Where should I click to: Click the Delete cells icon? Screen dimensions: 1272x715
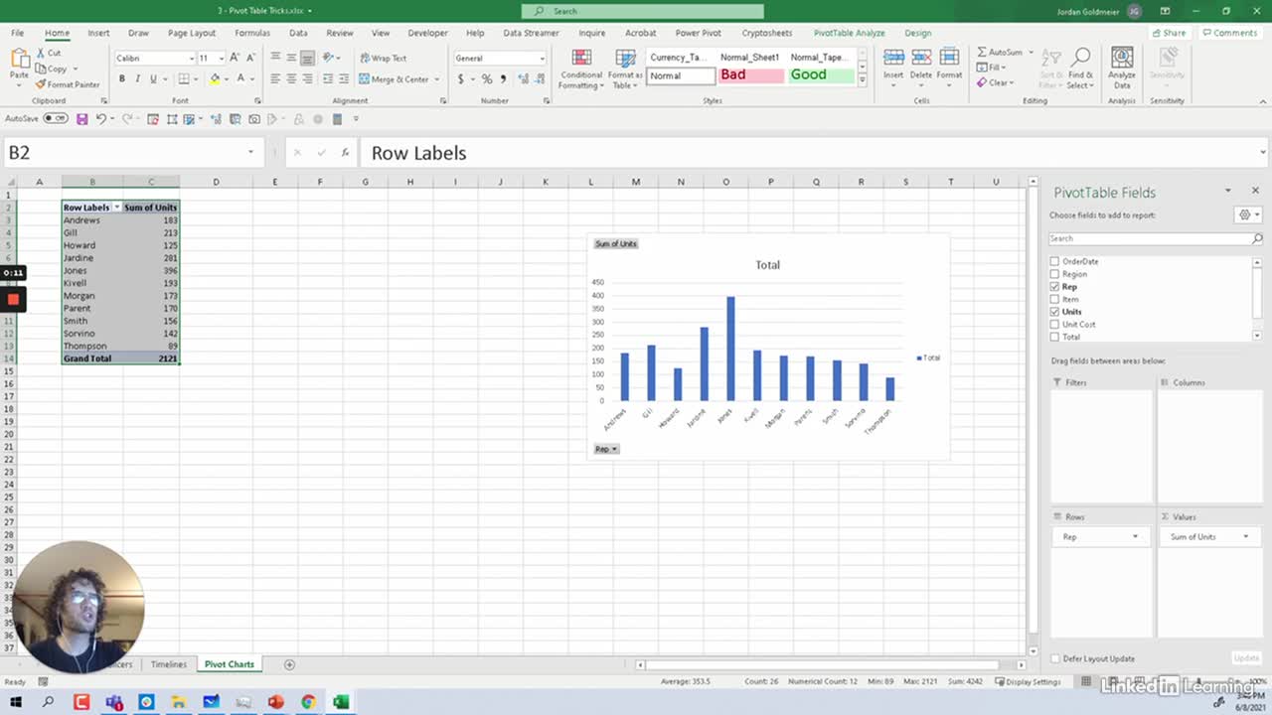921,57
